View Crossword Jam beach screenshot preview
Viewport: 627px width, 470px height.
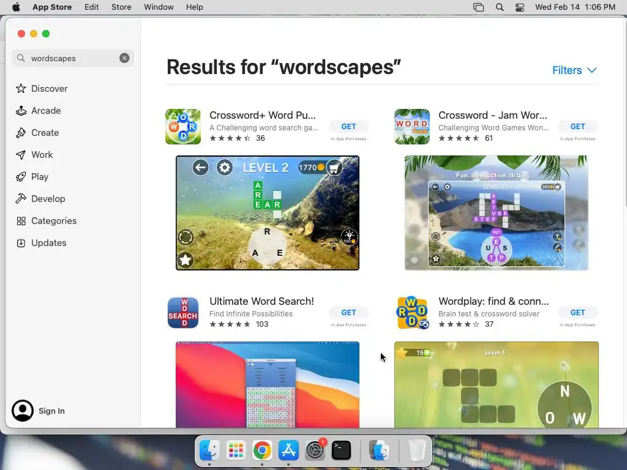(496, 213)
